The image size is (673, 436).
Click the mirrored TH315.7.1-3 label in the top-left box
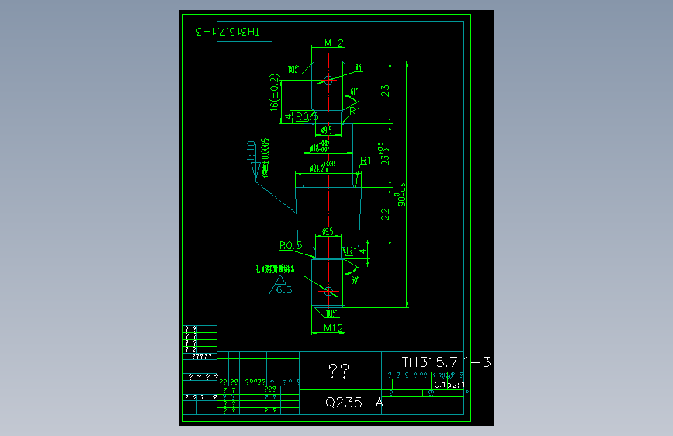point(228,32)
